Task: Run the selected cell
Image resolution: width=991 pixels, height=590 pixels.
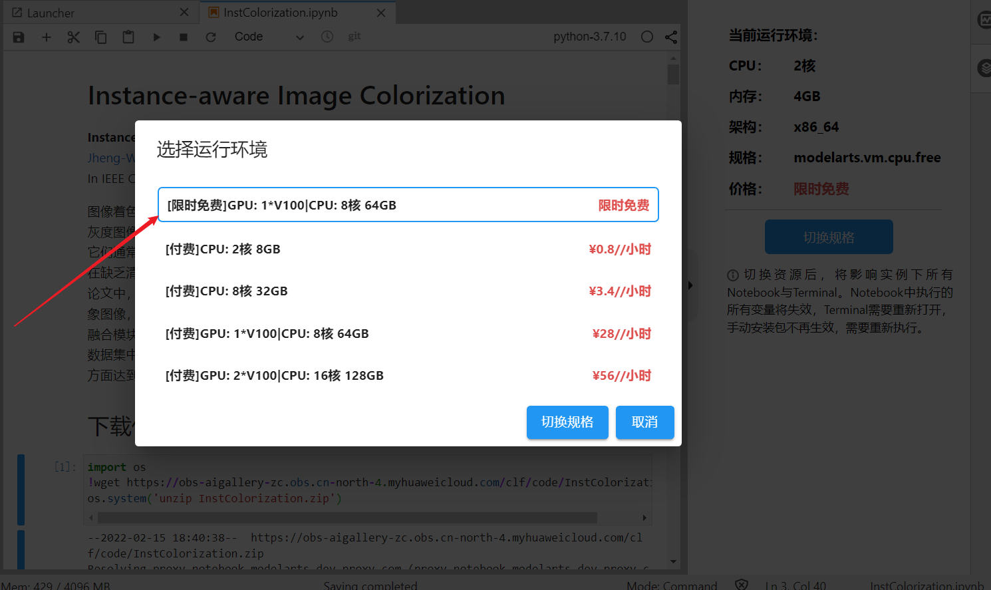Action: [156, 37]
